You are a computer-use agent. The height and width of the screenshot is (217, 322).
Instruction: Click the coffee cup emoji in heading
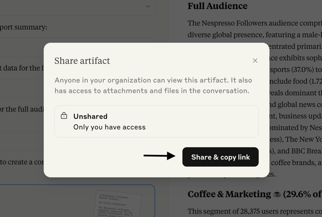click(x=277, y=194)
